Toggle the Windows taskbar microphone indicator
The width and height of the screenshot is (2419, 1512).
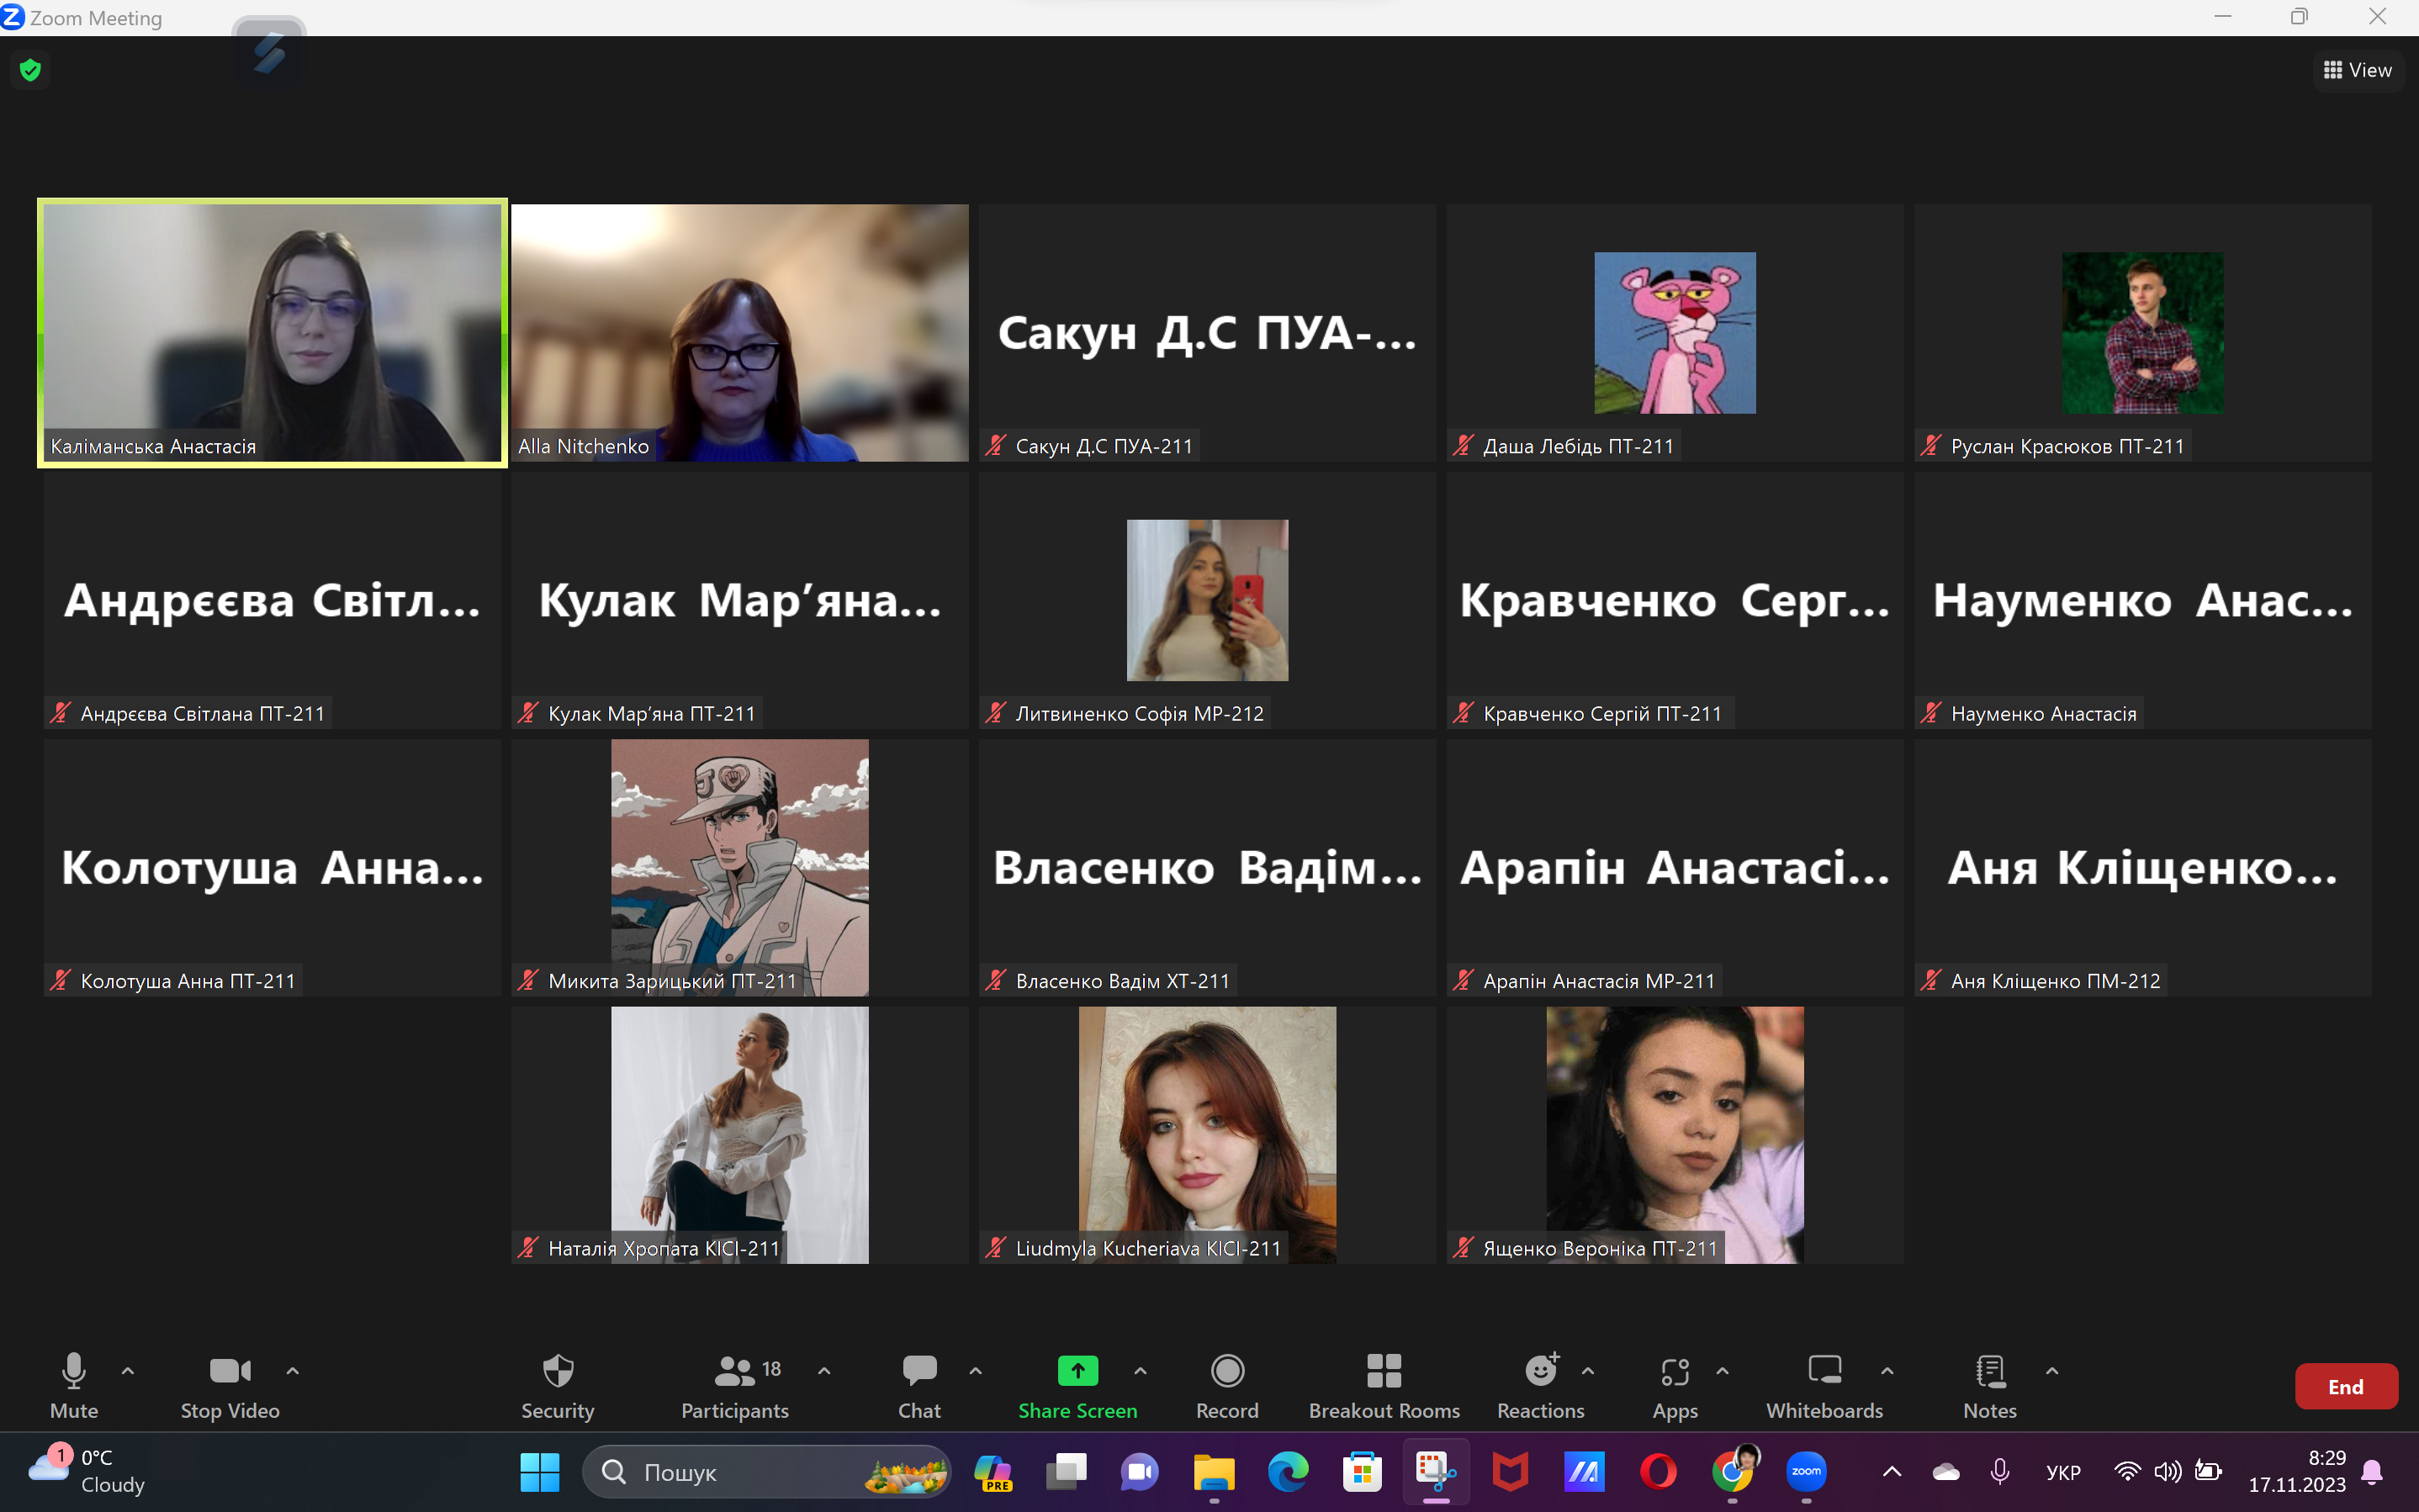pyautogui.click(x=2000, y=1471)
